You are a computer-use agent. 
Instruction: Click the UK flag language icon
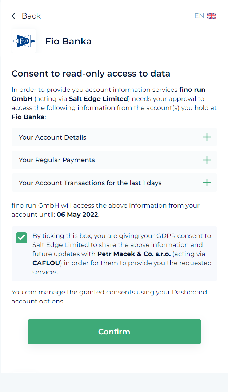pyautogui.click(x=212, y=16)
